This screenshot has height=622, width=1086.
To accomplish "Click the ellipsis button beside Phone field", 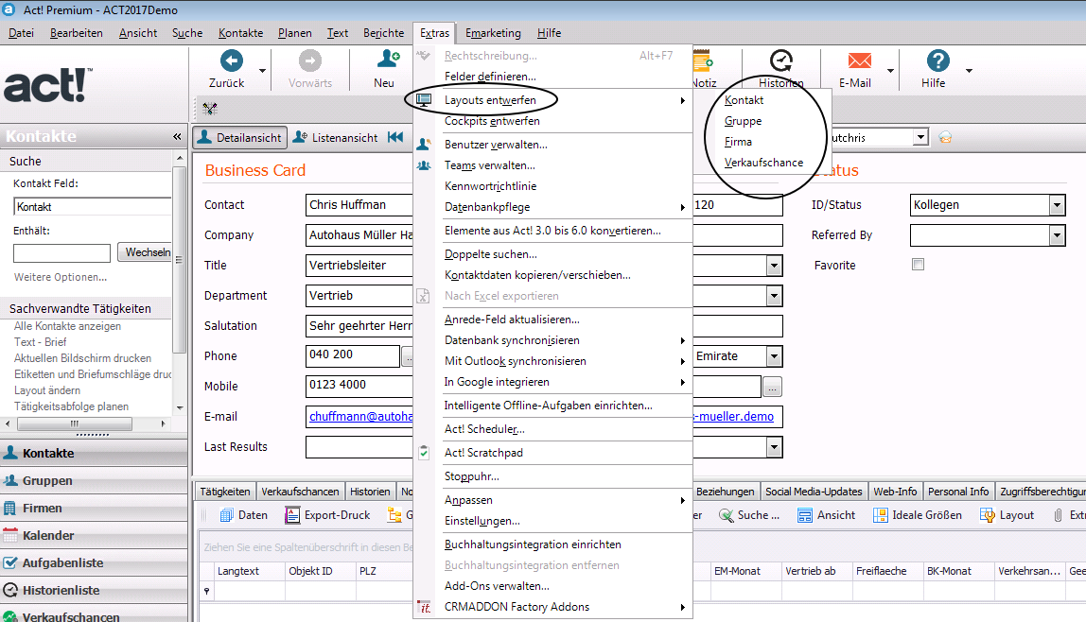I will click(x=408, y=357).
